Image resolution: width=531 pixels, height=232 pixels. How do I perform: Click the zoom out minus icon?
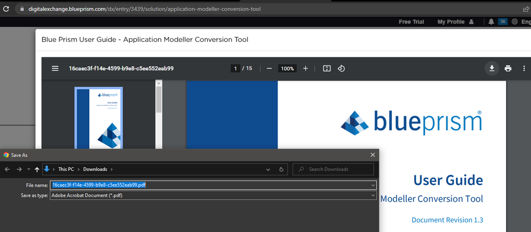(x=269, y=68)
